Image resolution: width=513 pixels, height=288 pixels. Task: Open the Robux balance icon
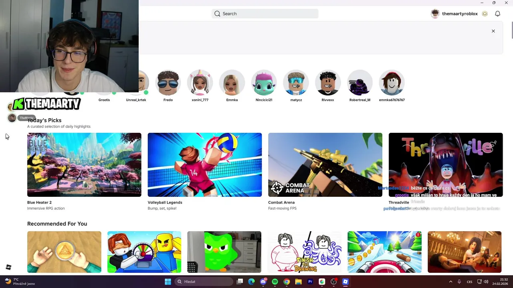point(485,14)
